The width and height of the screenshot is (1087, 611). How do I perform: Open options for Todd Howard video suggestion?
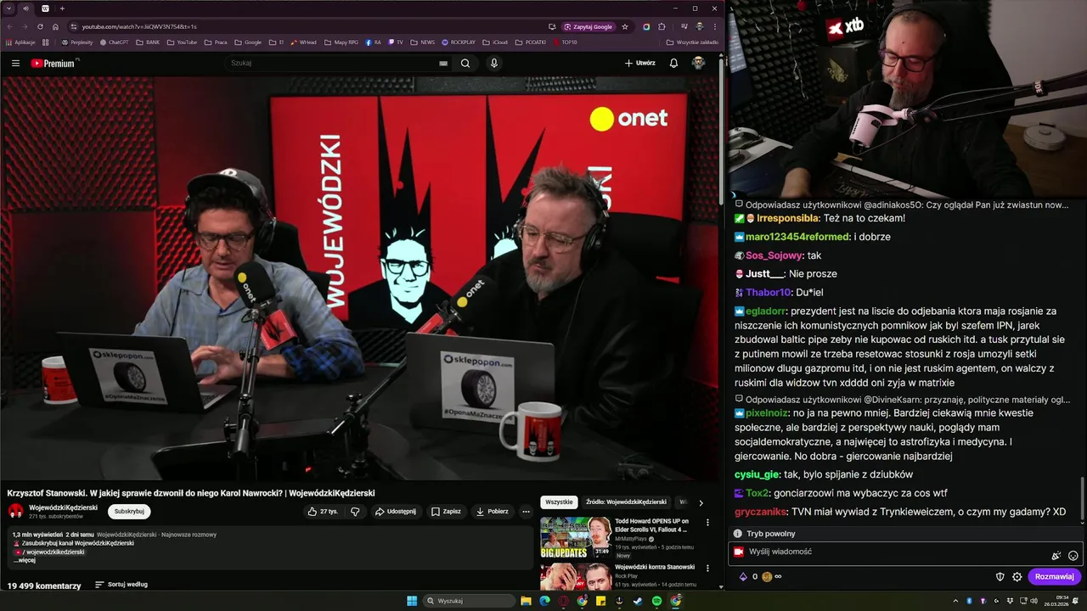point(707,523)
